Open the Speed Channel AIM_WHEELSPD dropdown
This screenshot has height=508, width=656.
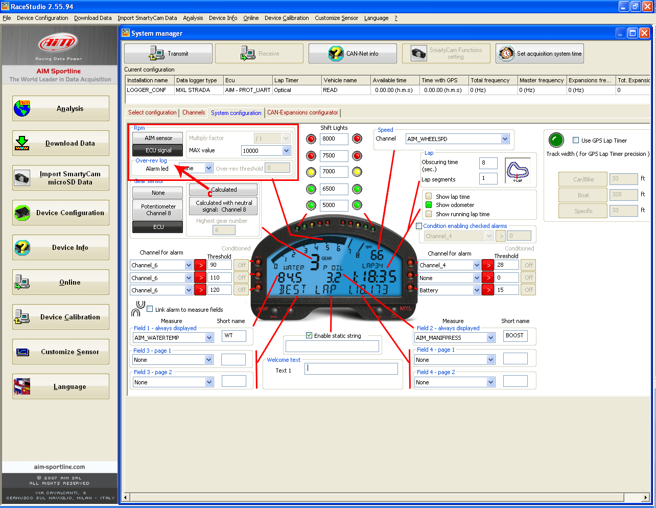coord(505,139)
